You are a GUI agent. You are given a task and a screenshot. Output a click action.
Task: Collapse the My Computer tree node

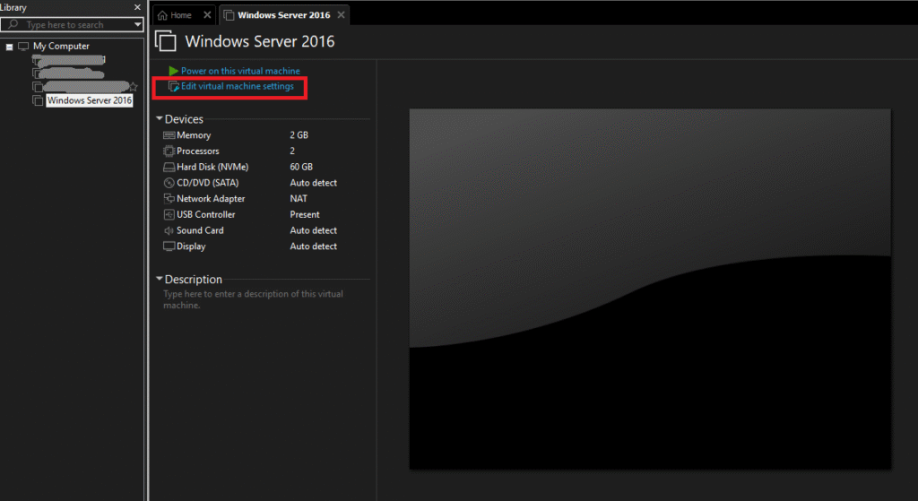9,47
